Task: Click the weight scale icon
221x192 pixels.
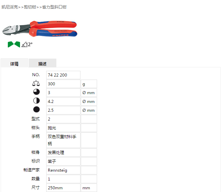Action: (36, 83)
